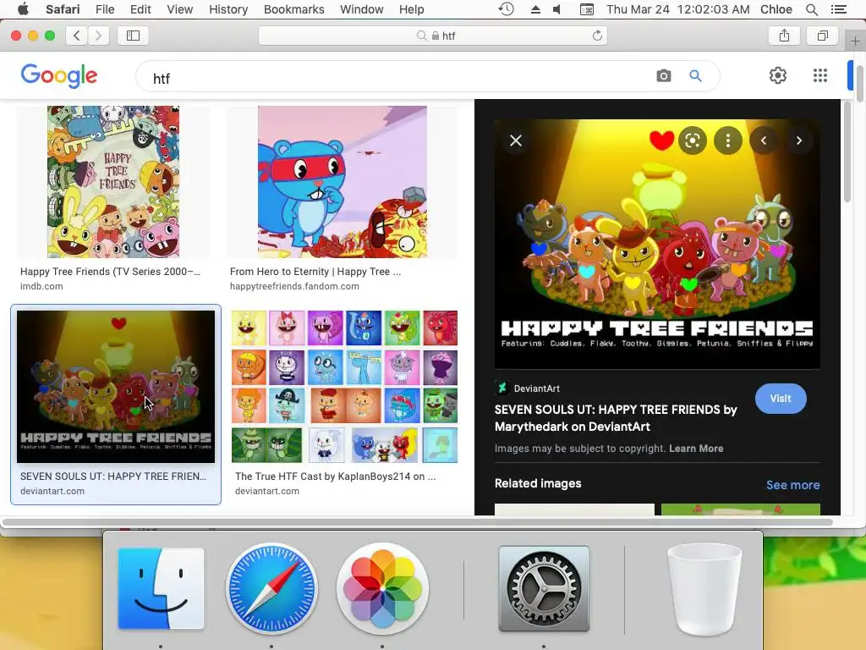Screen dimensions: 866x650
Task: Open Time Machine menu bar icon
Action: pos(506,9)
